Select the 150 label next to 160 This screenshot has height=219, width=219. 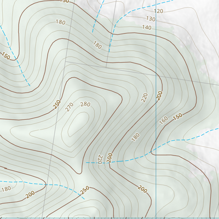(177, 117)
